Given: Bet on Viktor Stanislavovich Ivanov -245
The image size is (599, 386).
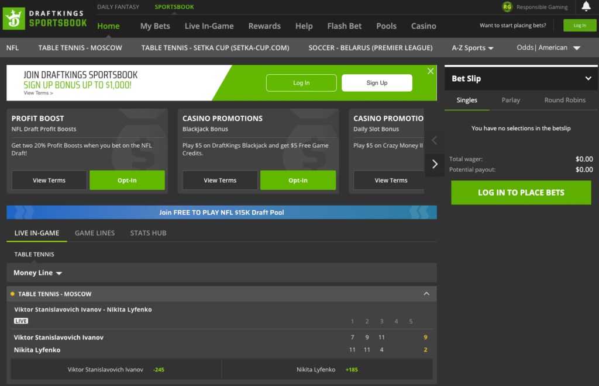Looking at the screenshot, I should click(x=116, y=369).
